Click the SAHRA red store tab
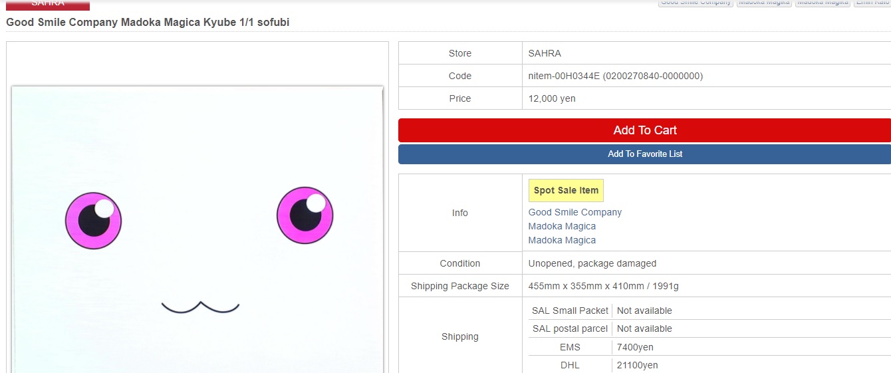 (x=48, y=5)
